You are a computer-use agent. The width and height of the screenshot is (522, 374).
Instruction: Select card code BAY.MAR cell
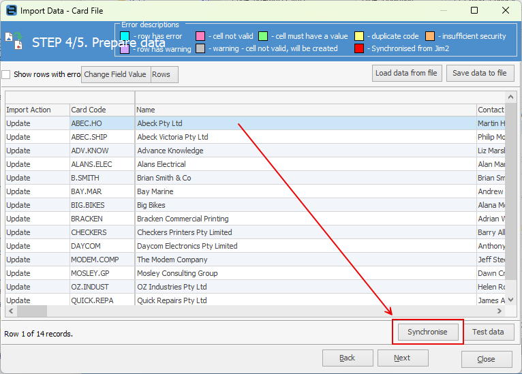point(102,191)
